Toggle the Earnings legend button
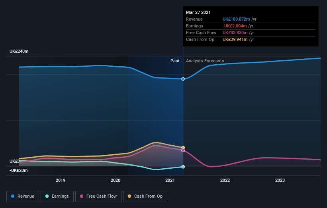This screenshot has height=208, width=327. [x=57, y=196]
